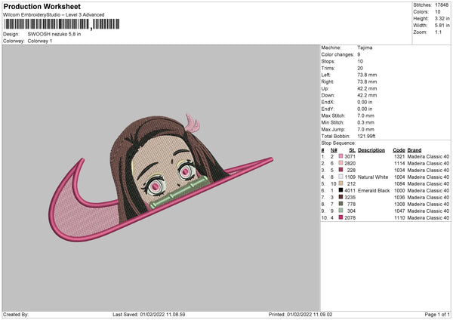Viewport: 453px width, 320px height.
Task: Click the color swatch for thread 212
Action: pos(341,183)
